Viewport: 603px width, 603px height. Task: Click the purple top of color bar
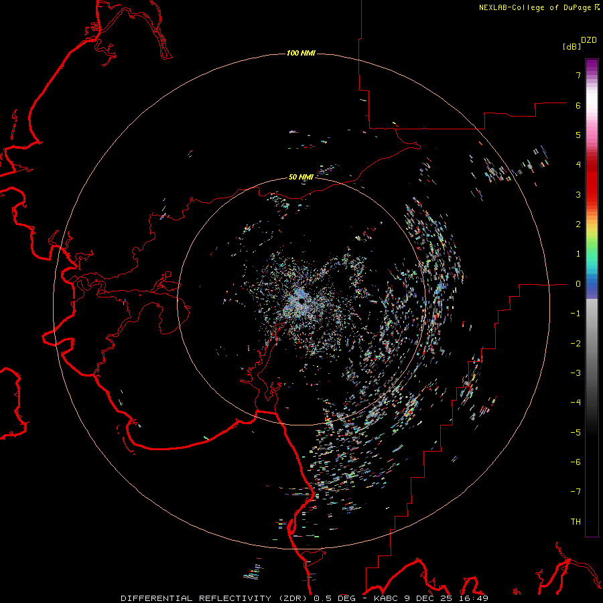(592, 64)
